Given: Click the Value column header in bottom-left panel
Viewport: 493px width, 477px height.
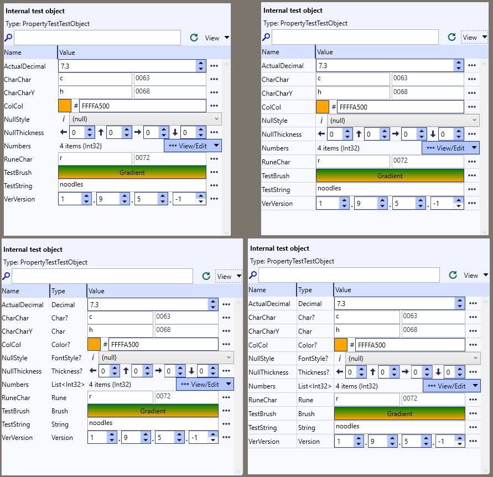Looking at the screenshot, I should (x=165, y=291).
